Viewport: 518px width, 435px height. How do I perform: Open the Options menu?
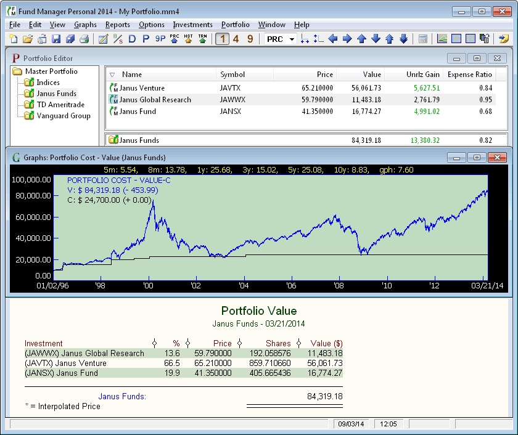[x=152, y=25]
